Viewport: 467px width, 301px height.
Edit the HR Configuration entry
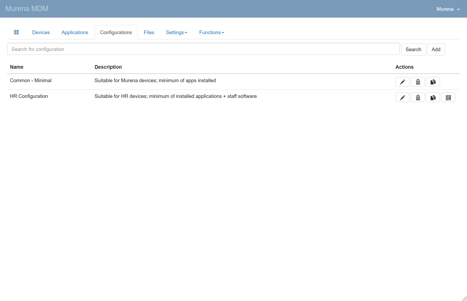tap(402, 98)
